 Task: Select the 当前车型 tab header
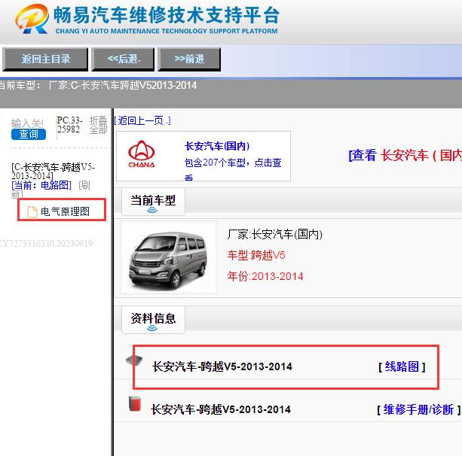[x=153, y=202]
